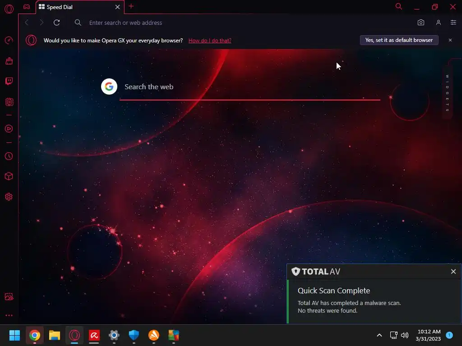Show hidden system tray icons
The image size is (462, 346).
(379, 335)
